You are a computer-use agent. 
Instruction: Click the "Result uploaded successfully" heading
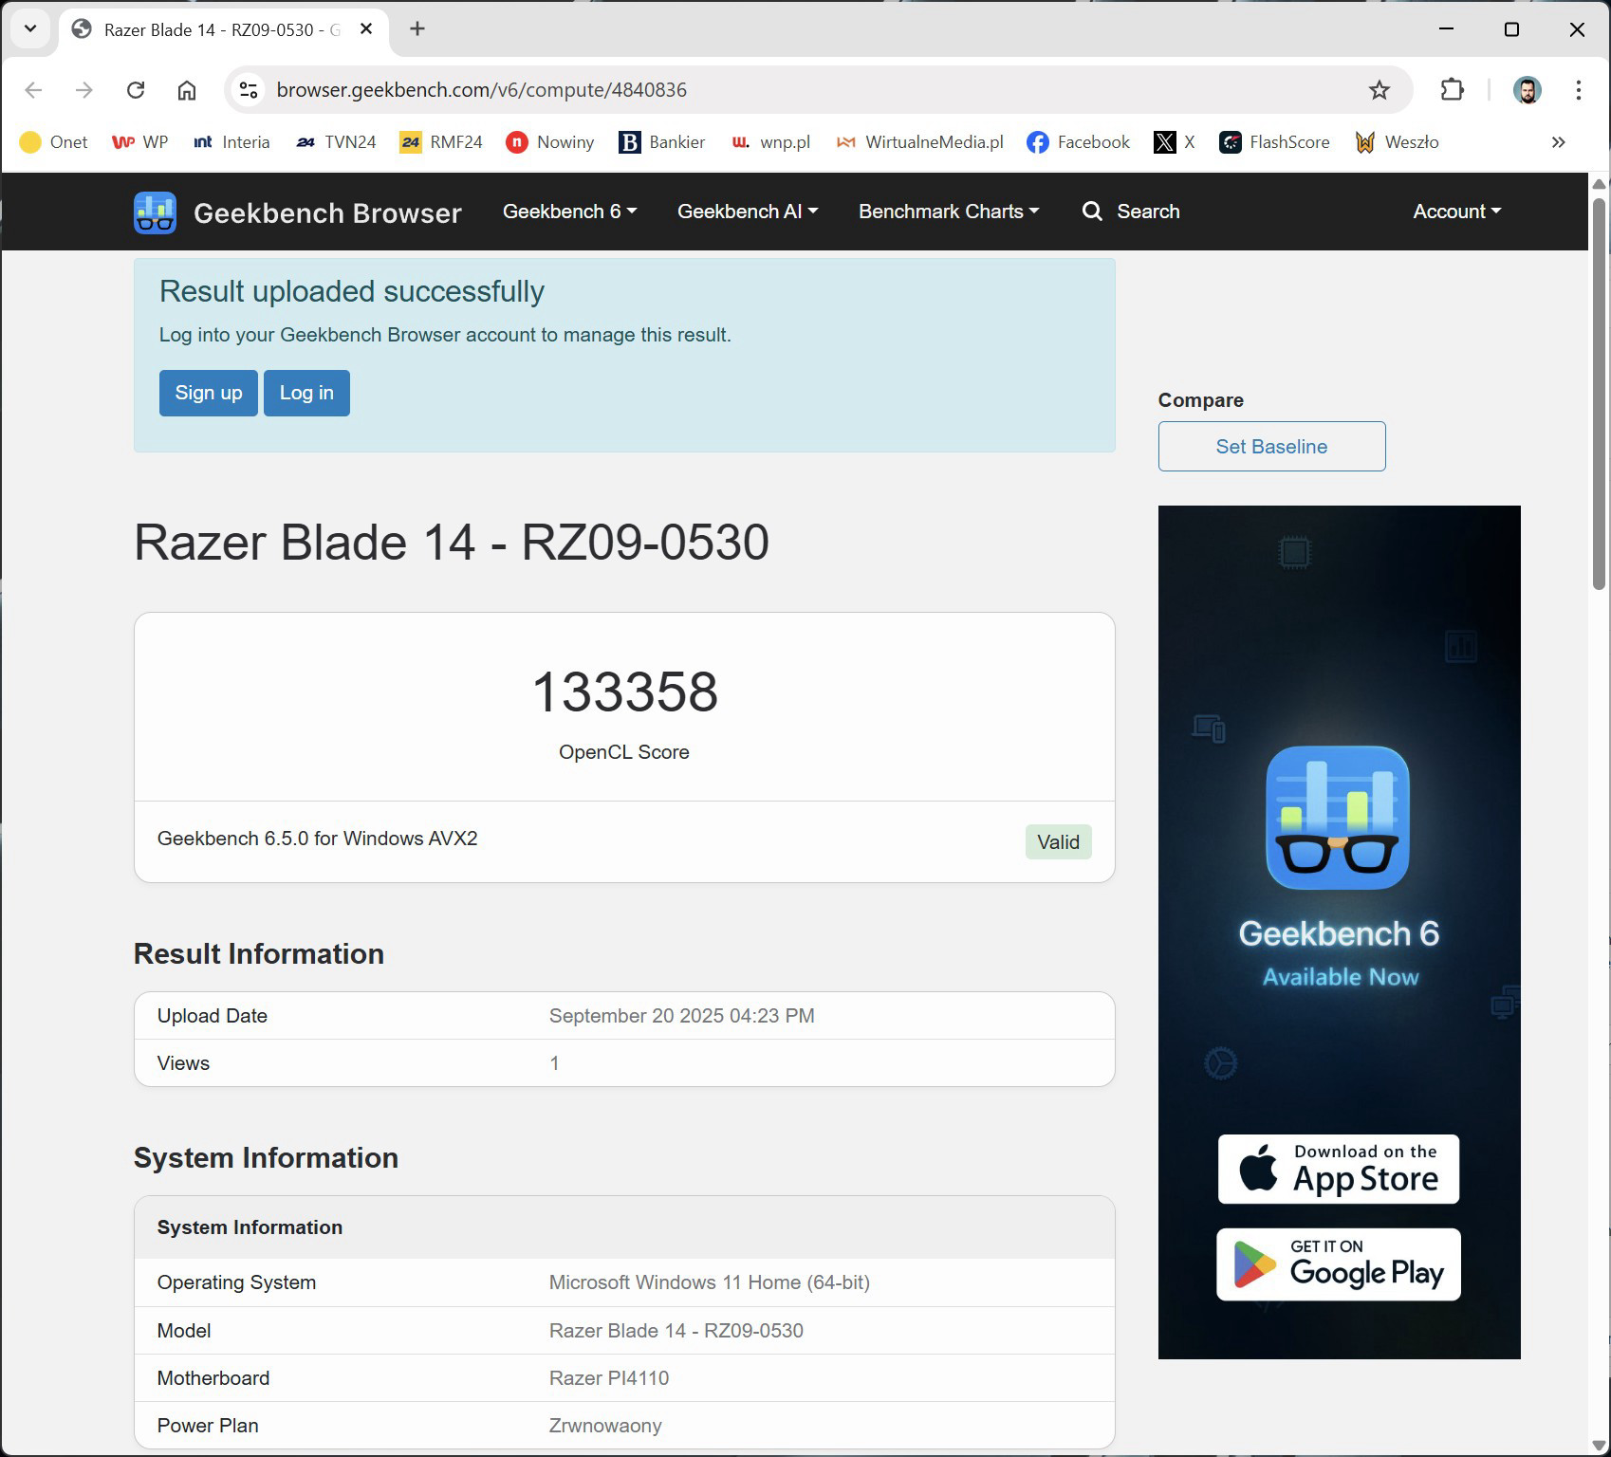pos(352,291)
